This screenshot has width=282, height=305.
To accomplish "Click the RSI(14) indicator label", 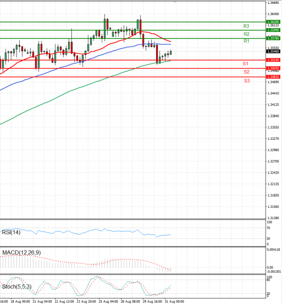I will 11,232.
